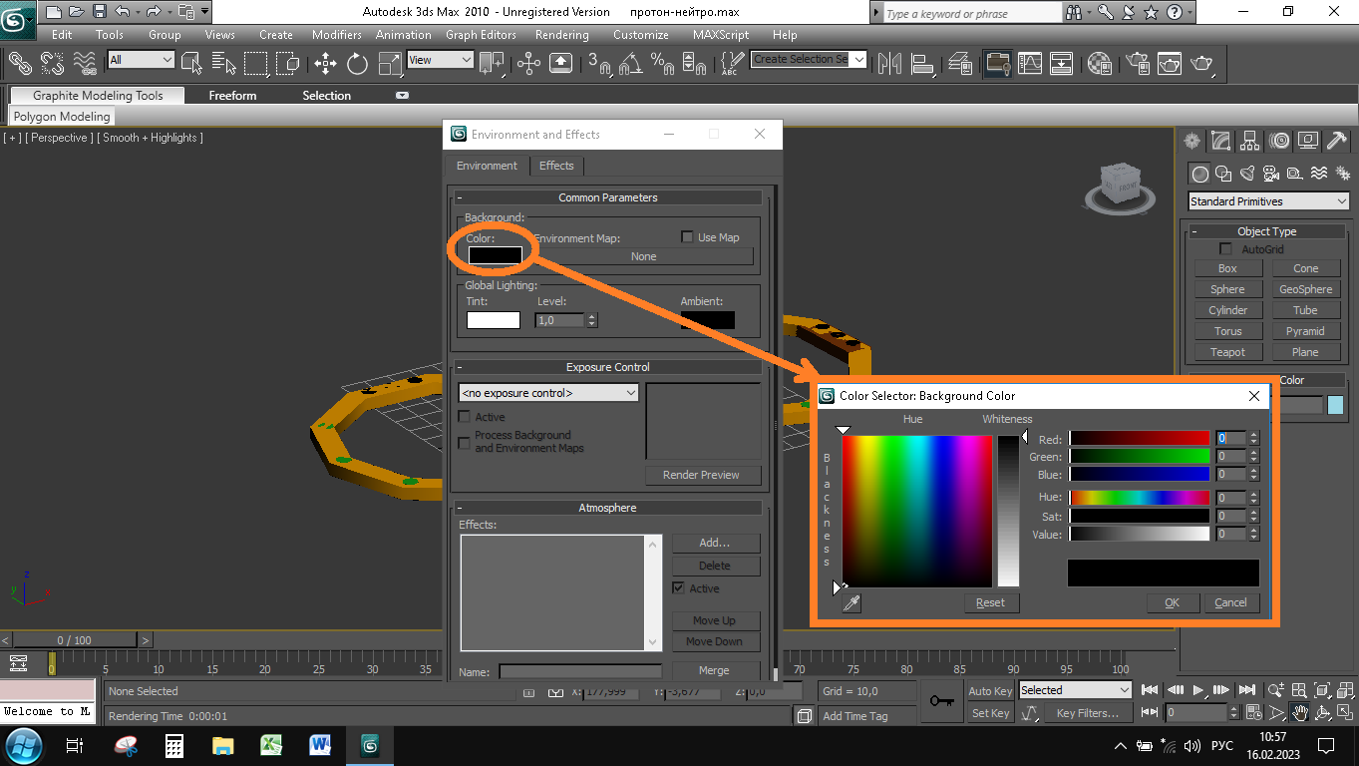This screenshot has height=766, width=1359.
Task: Click the Rendered Frame Window icon
Action: [x=1169, y=63]
